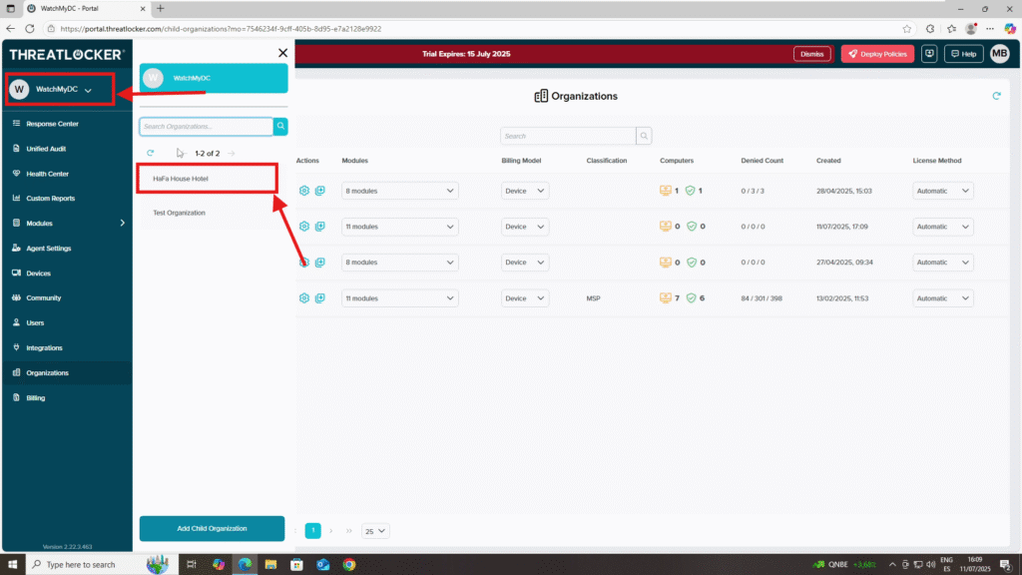Open Automatic license dropdown in 27/04/2025 row
Viewport: 1022px width, 575px height.
[943, 263]
